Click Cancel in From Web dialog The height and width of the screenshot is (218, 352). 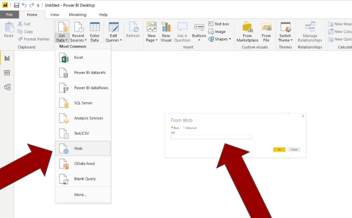pyautogui.click(x=294, y=150)
